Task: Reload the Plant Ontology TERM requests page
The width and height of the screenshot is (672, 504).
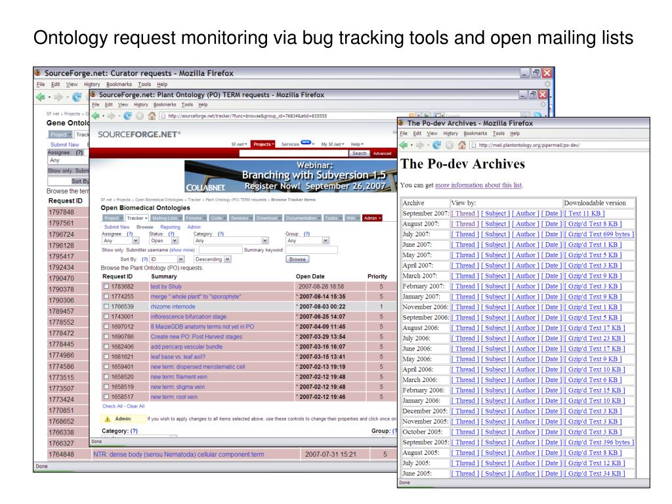Action: 127,115
